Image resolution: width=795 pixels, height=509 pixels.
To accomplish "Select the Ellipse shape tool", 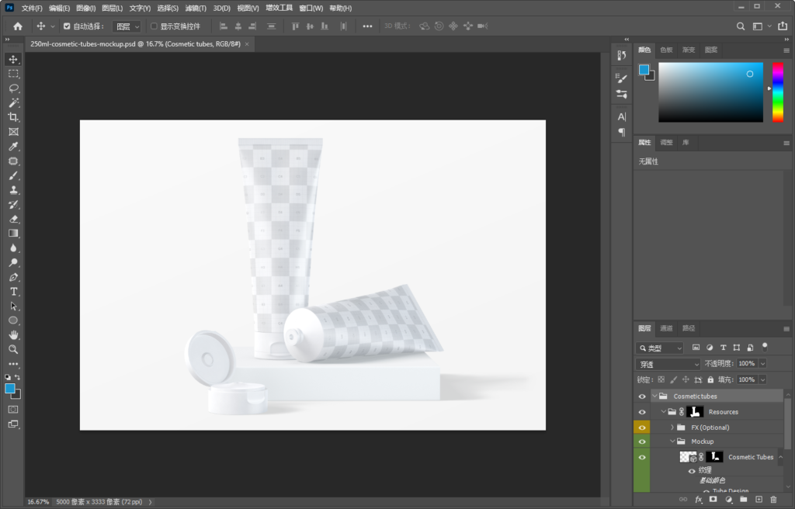I will (13, 320).
